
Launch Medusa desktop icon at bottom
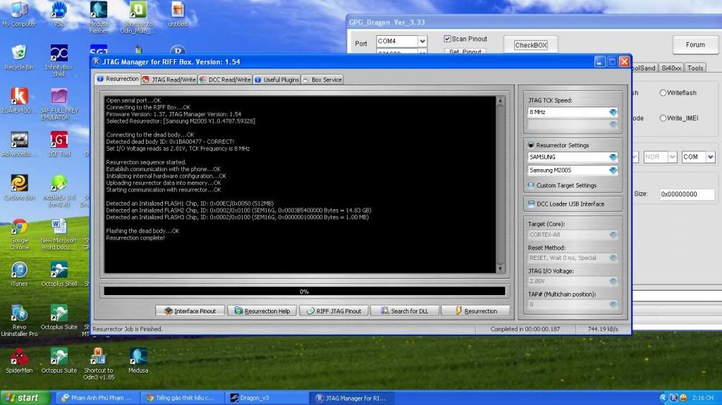click(138, 361)
